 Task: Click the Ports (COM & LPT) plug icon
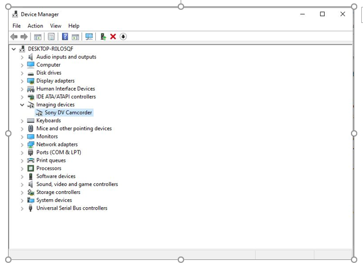pos(30,152)
